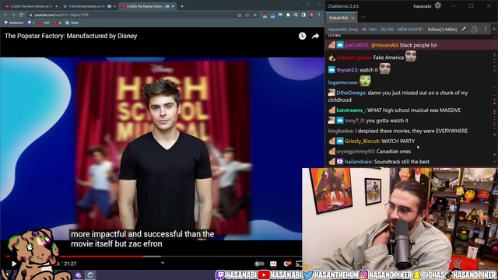Click the hasanabi account name in Chatterino
The width and height of the screenshot is (498, 280).
click(422, 6)
